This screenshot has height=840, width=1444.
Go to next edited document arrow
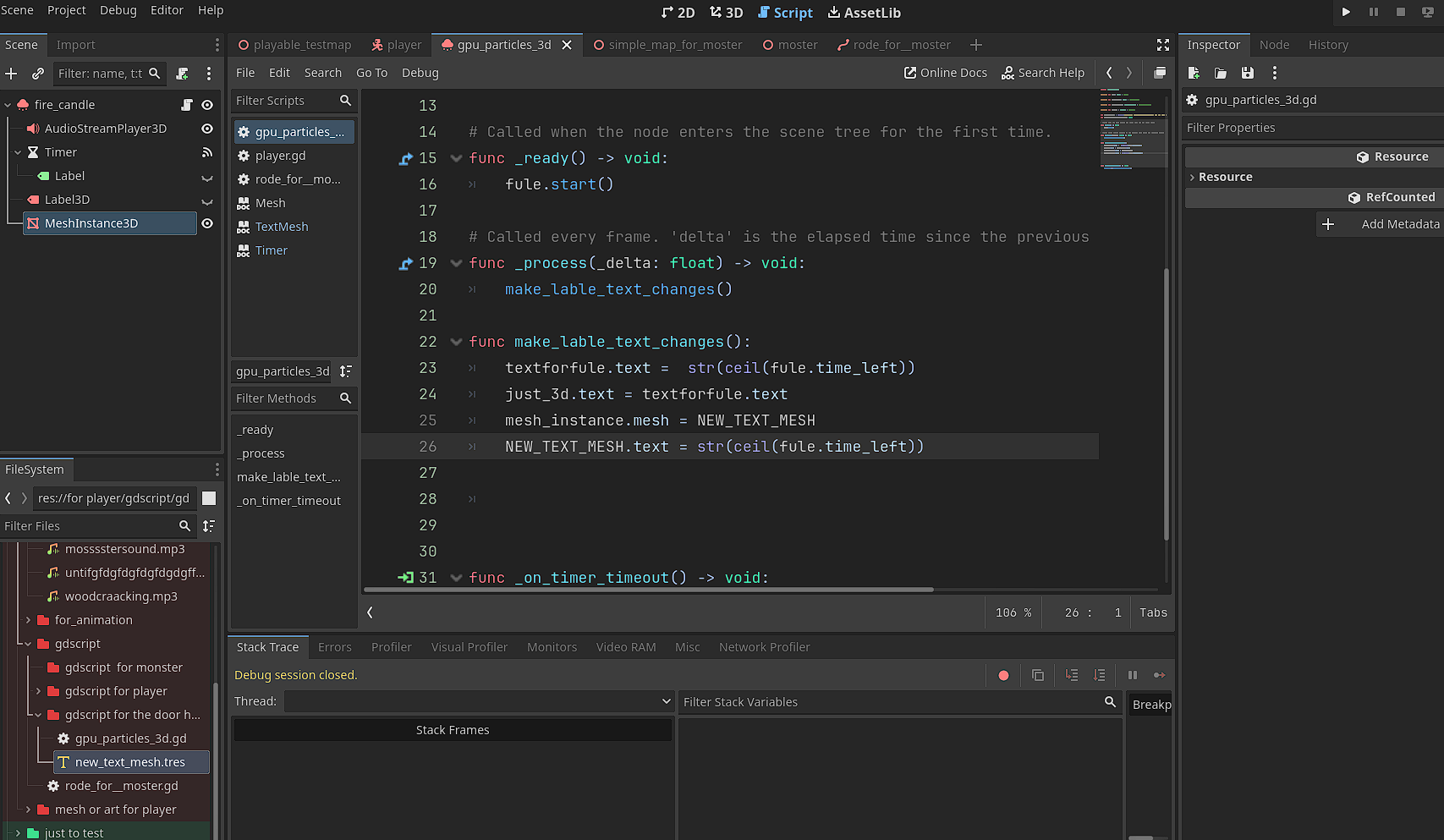click(x=1129, y=73)
